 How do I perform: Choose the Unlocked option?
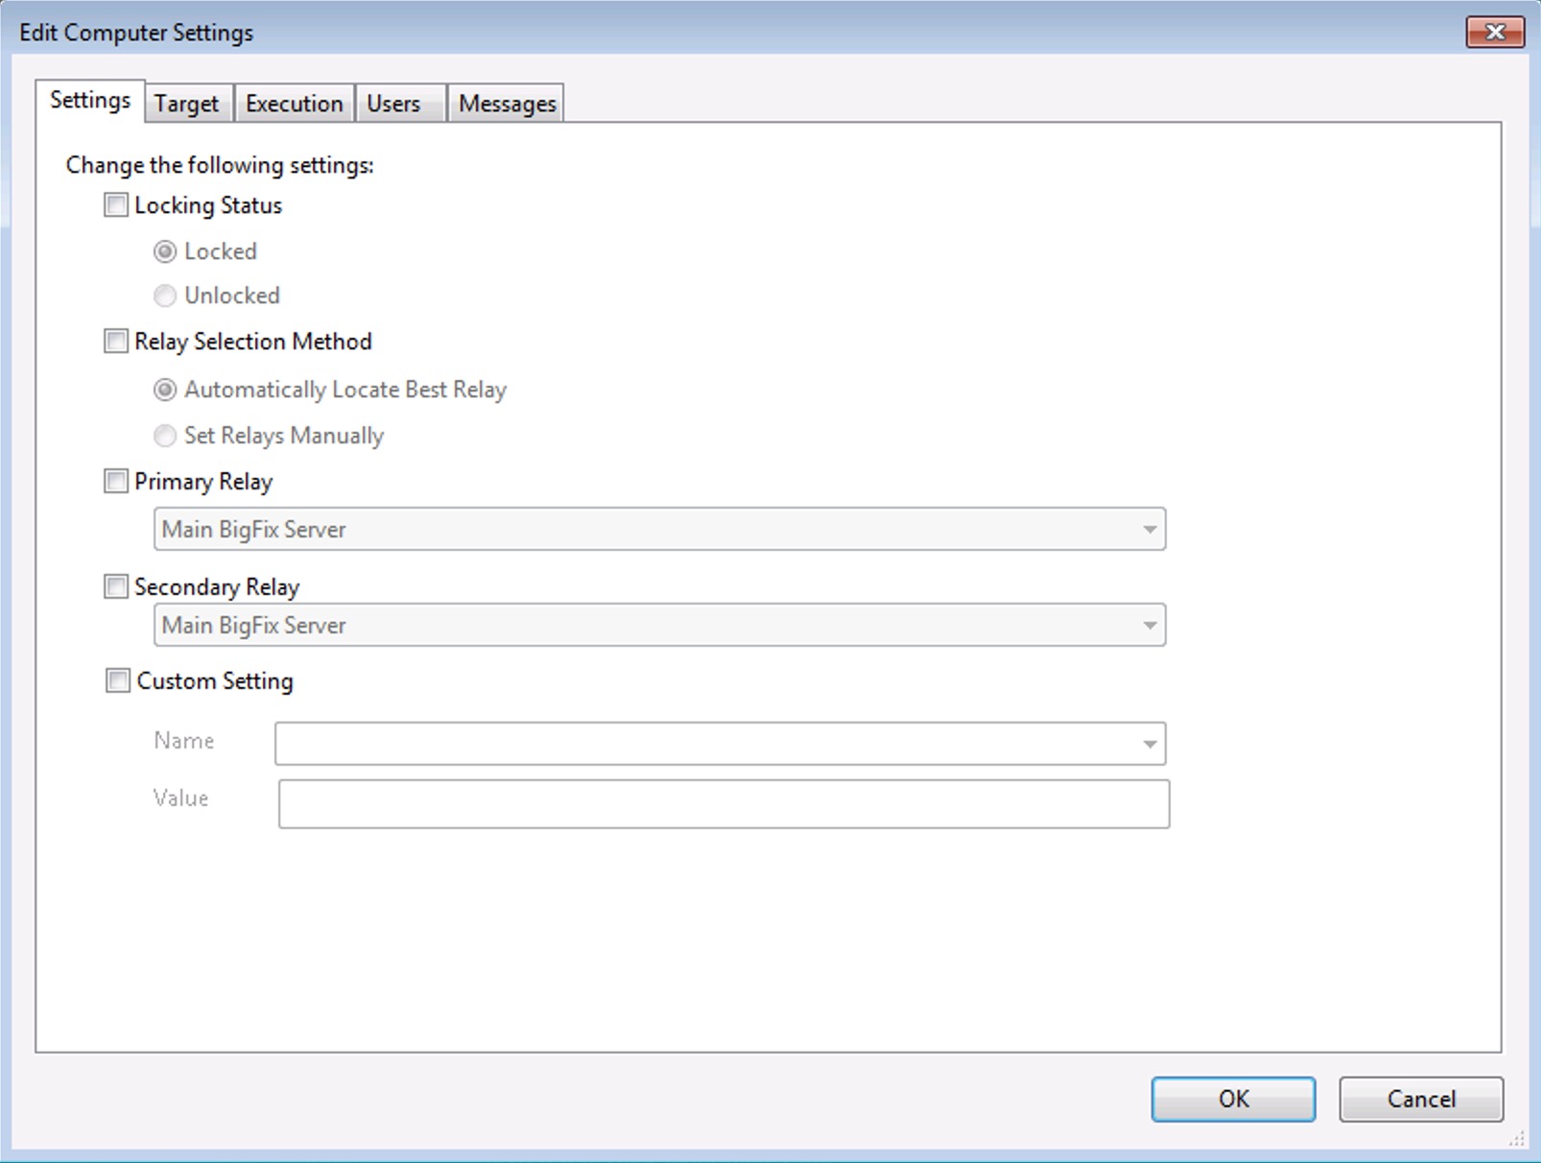[164, 296]
